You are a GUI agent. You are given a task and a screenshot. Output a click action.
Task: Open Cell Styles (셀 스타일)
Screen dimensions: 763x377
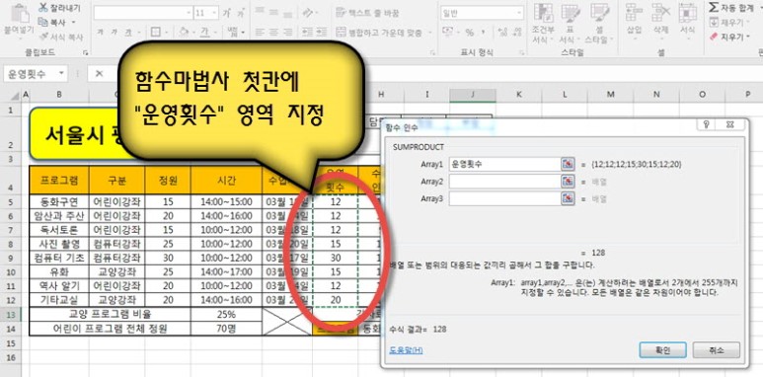tap(599, 23)
